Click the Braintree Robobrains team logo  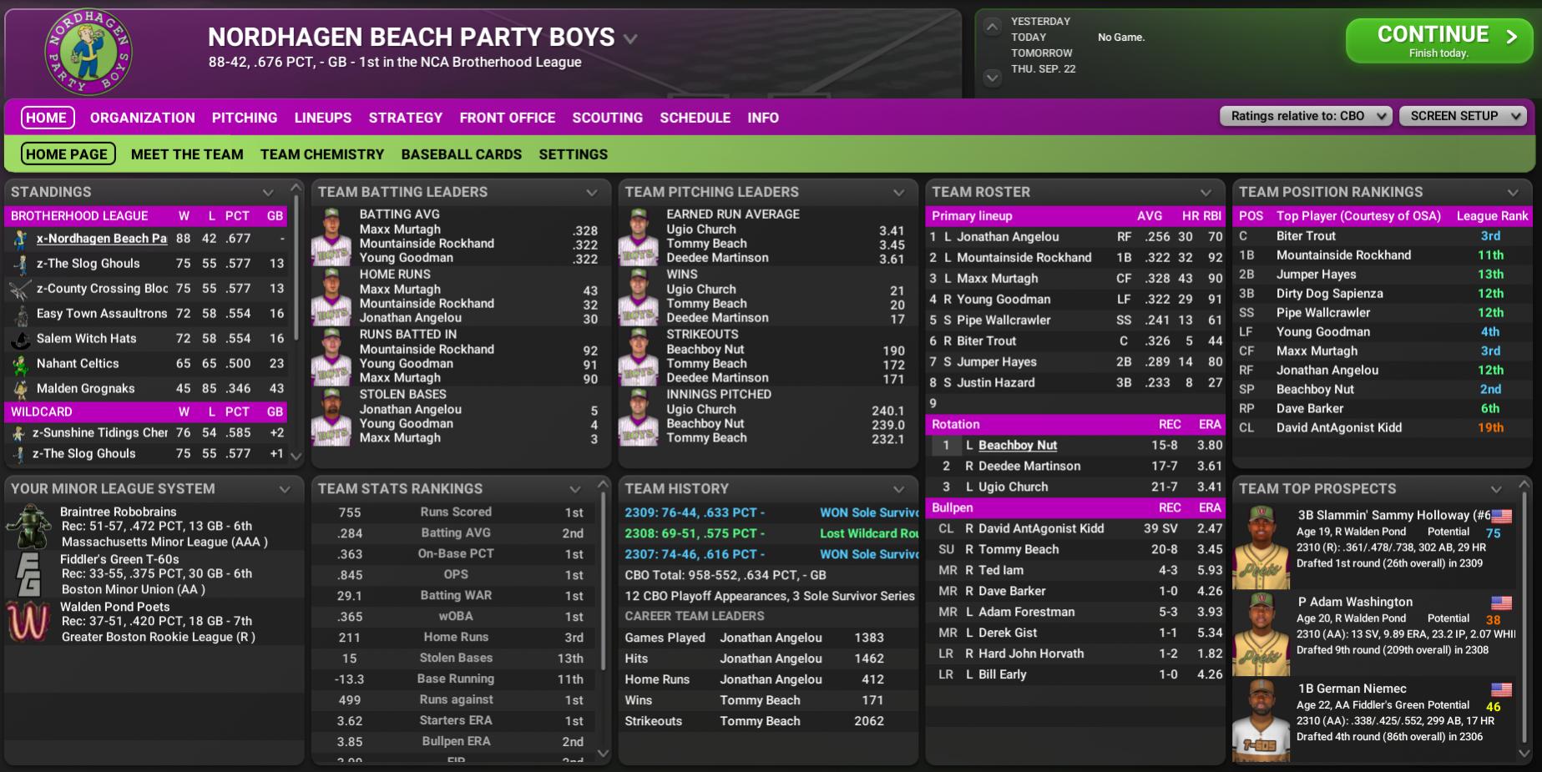[29, 527]
